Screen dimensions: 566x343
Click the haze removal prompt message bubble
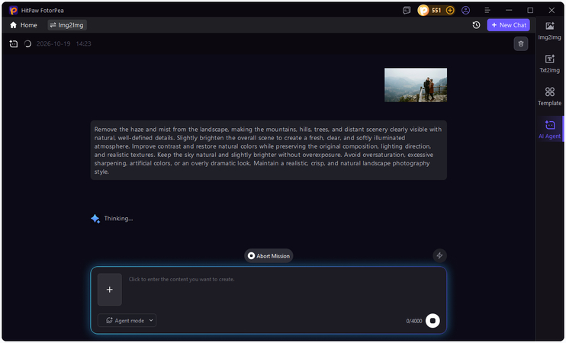269,150
